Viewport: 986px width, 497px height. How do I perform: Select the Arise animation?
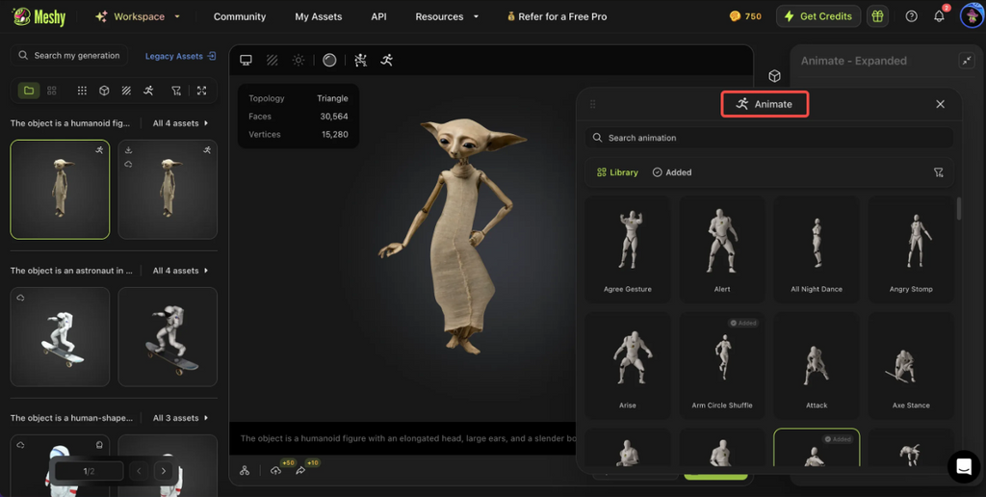coord(628,365)
